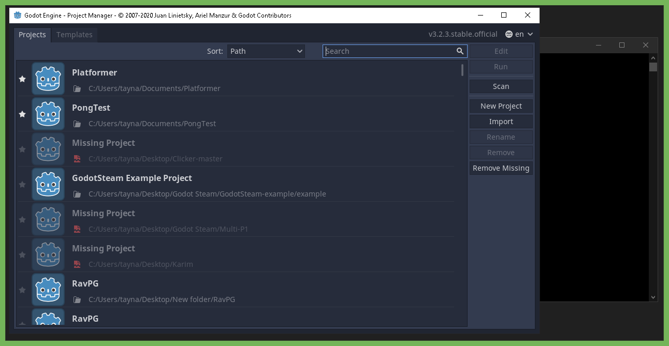669x346 pixels.
Task: Favorite the GodotSteam Example Project
Action: pos(22,184)
